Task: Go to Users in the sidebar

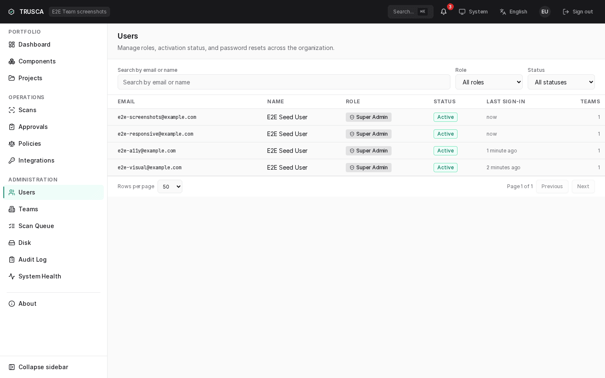Action: click(x=53, y=192)
